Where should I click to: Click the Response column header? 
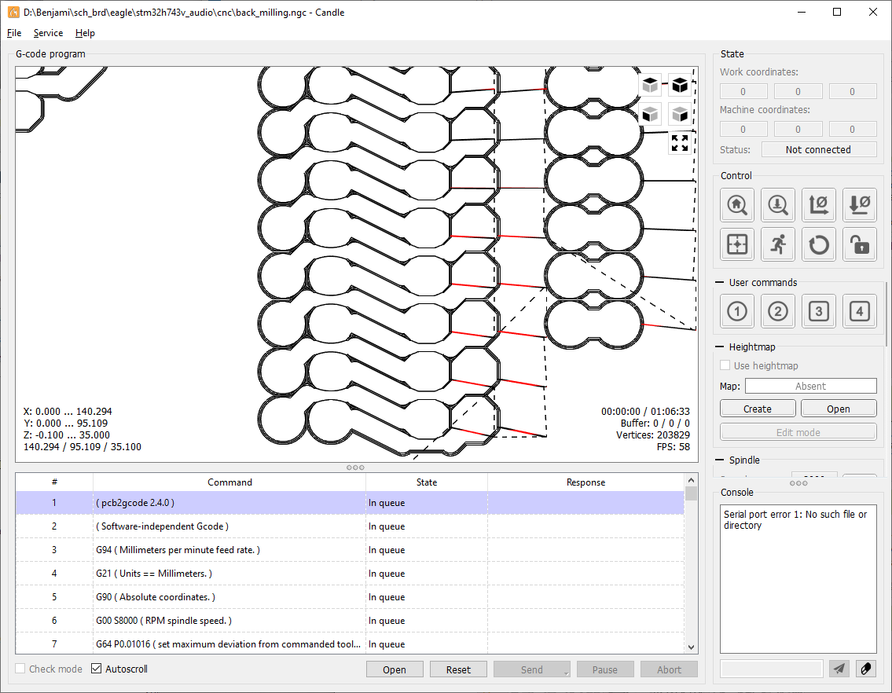[x=586, y=482]
